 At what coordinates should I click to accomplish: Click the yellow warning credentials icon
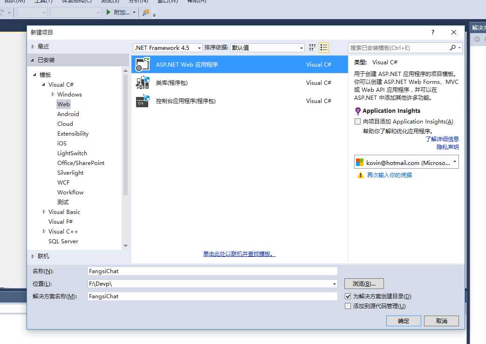coord(360,175)
